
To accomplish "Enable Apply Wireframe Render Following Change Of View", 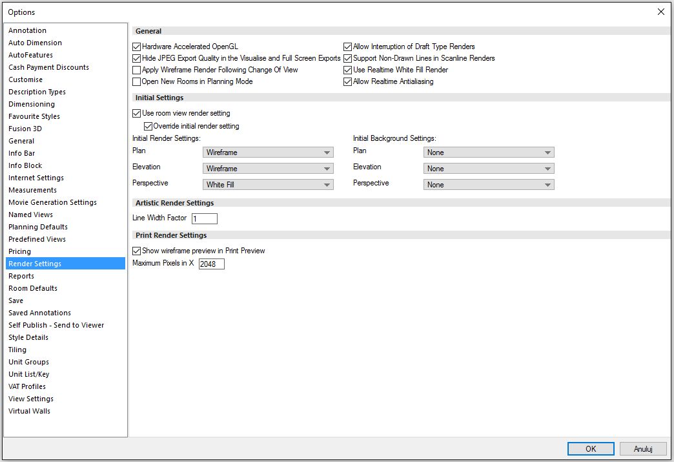I will [x=136, y=70].
